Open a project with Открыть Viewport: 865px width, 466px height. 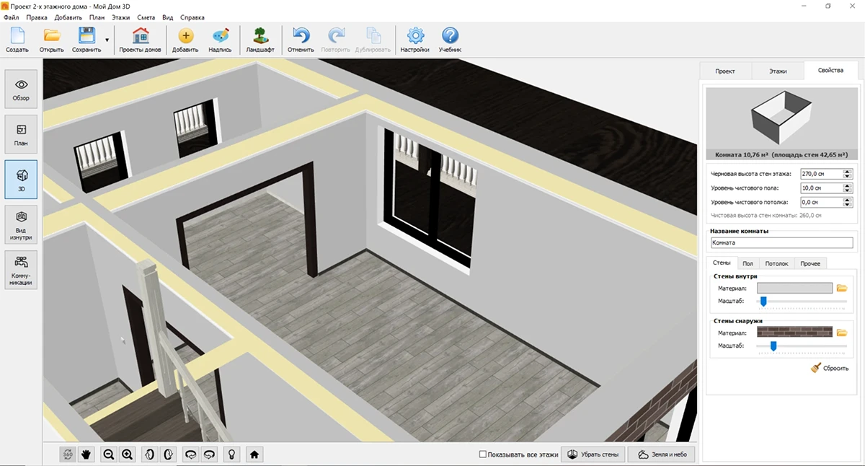(51, 40)
